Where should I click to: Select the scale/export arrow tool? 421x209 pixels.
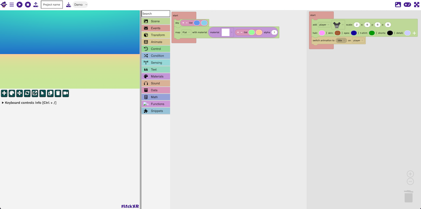point(35,93)
